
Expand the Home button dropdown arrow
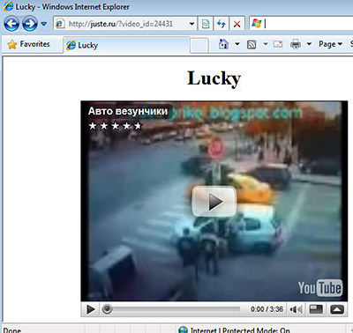pyautogui.click(x=237, y=44)
